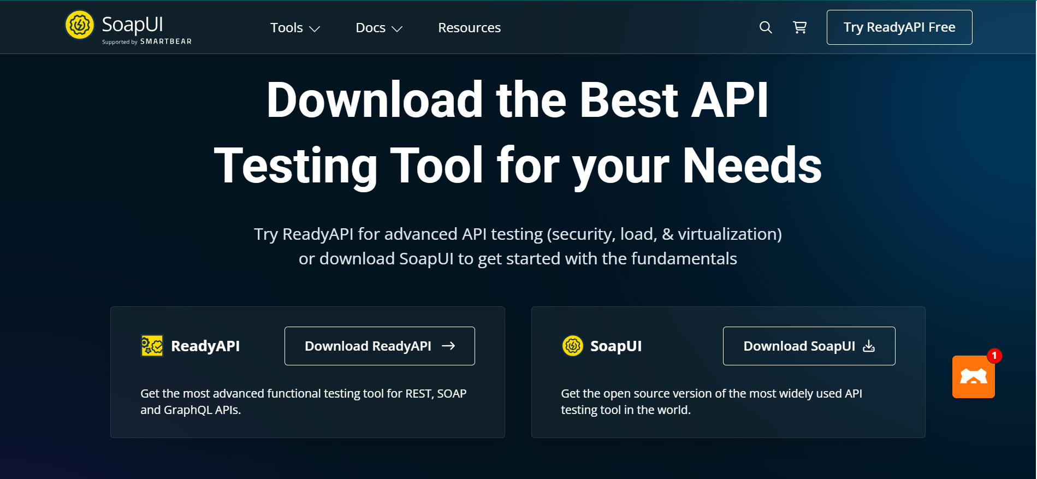Open the Tools menu
The image size is (1037, 479).
point(287,27)
